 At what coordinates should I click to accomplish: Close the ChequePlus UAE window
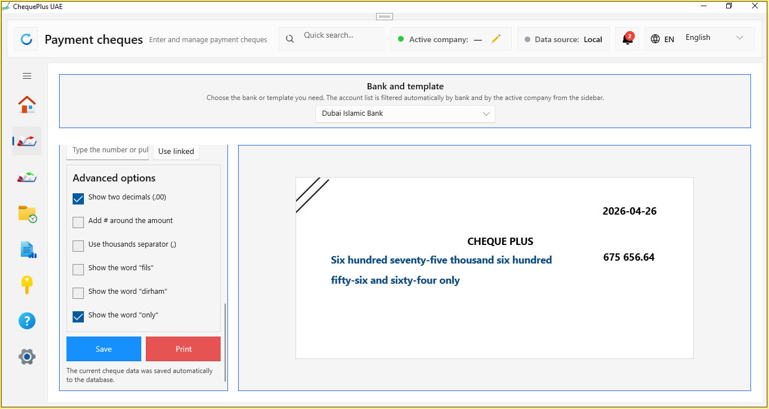click(x=755, y=6)
